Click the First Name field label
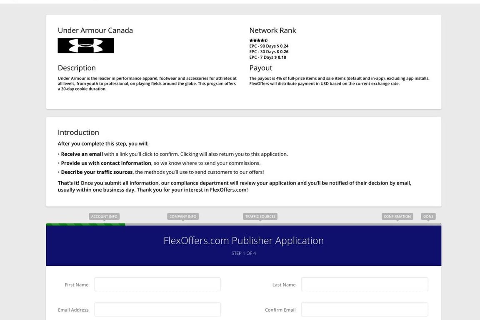 coord(77,285)
